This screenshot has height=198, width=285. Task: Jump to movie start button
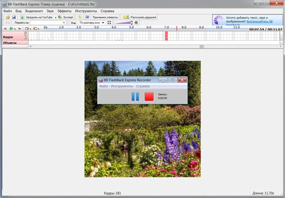click(x=5, y=28)
